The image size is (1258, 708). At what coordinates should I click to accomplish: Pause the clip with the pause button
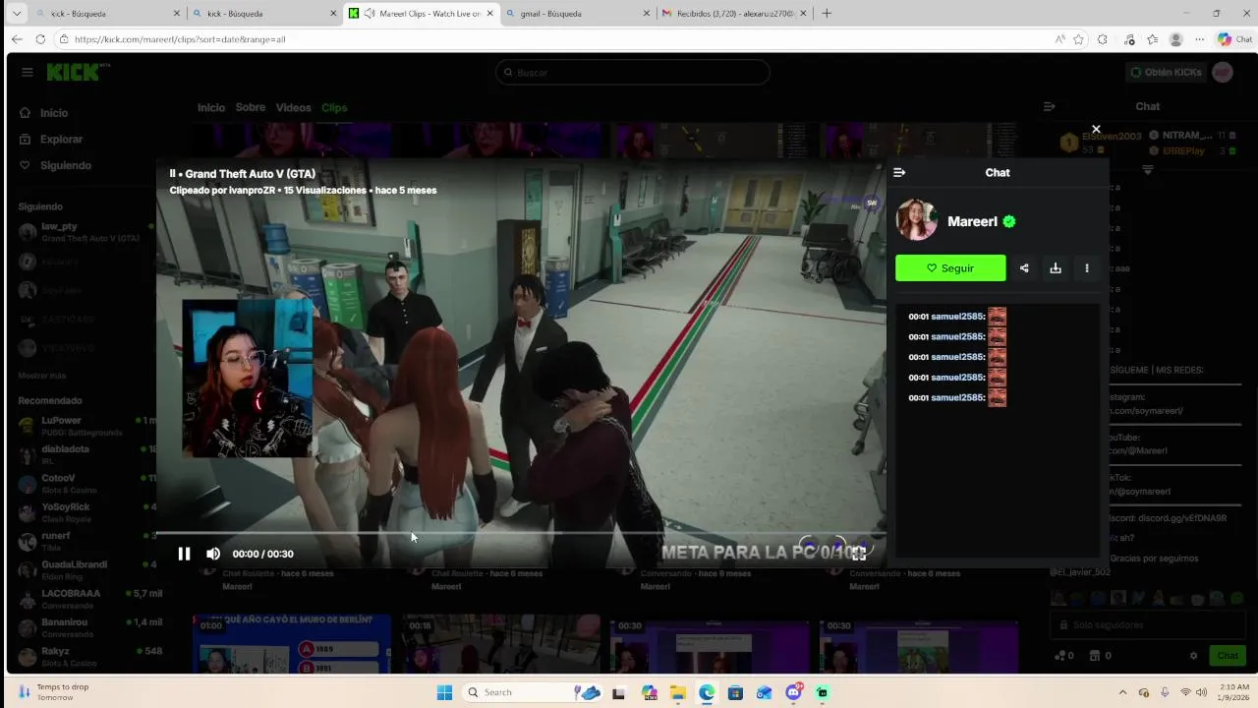coord(184,554)
